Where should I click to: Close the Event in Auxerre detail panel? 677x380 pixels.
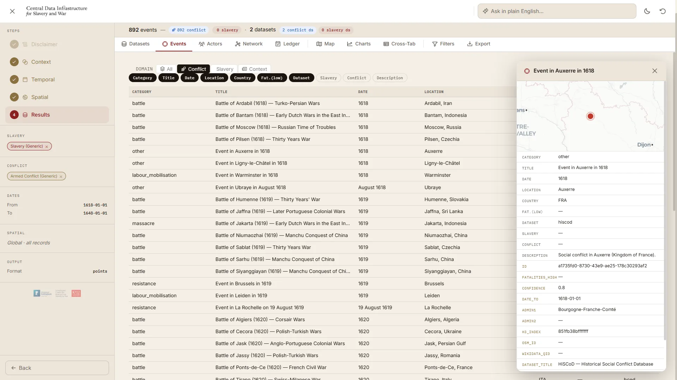pos(655,71)
